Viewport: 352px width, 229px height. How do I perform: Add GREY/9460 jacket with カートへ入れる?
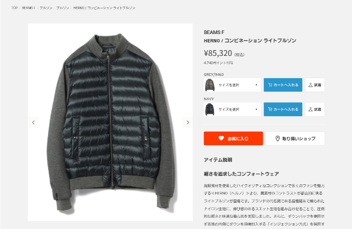click(283, 85)
